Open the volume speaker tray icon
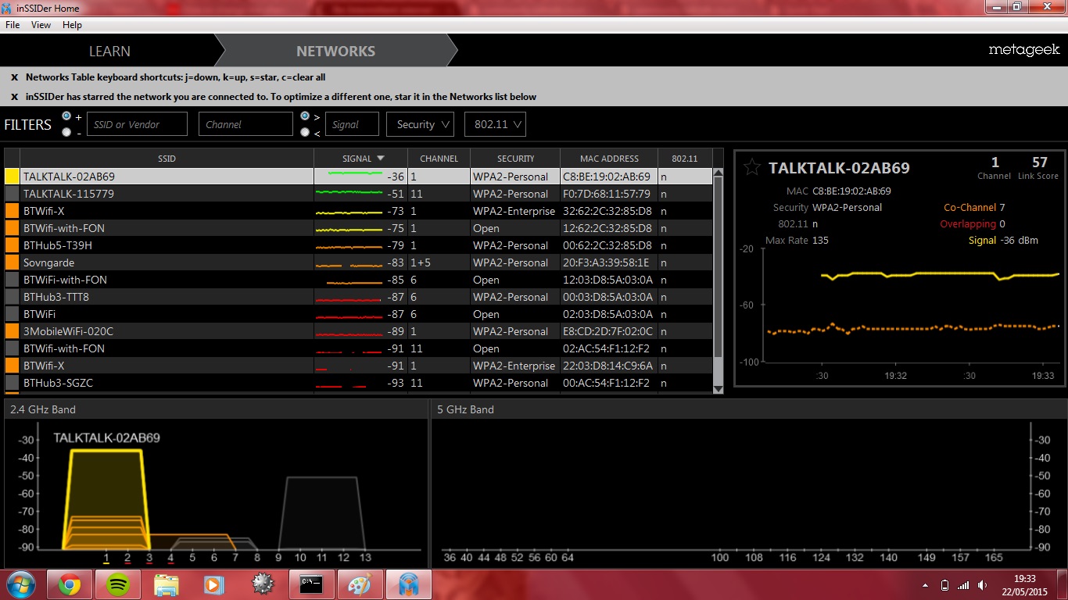 (982, 585)
